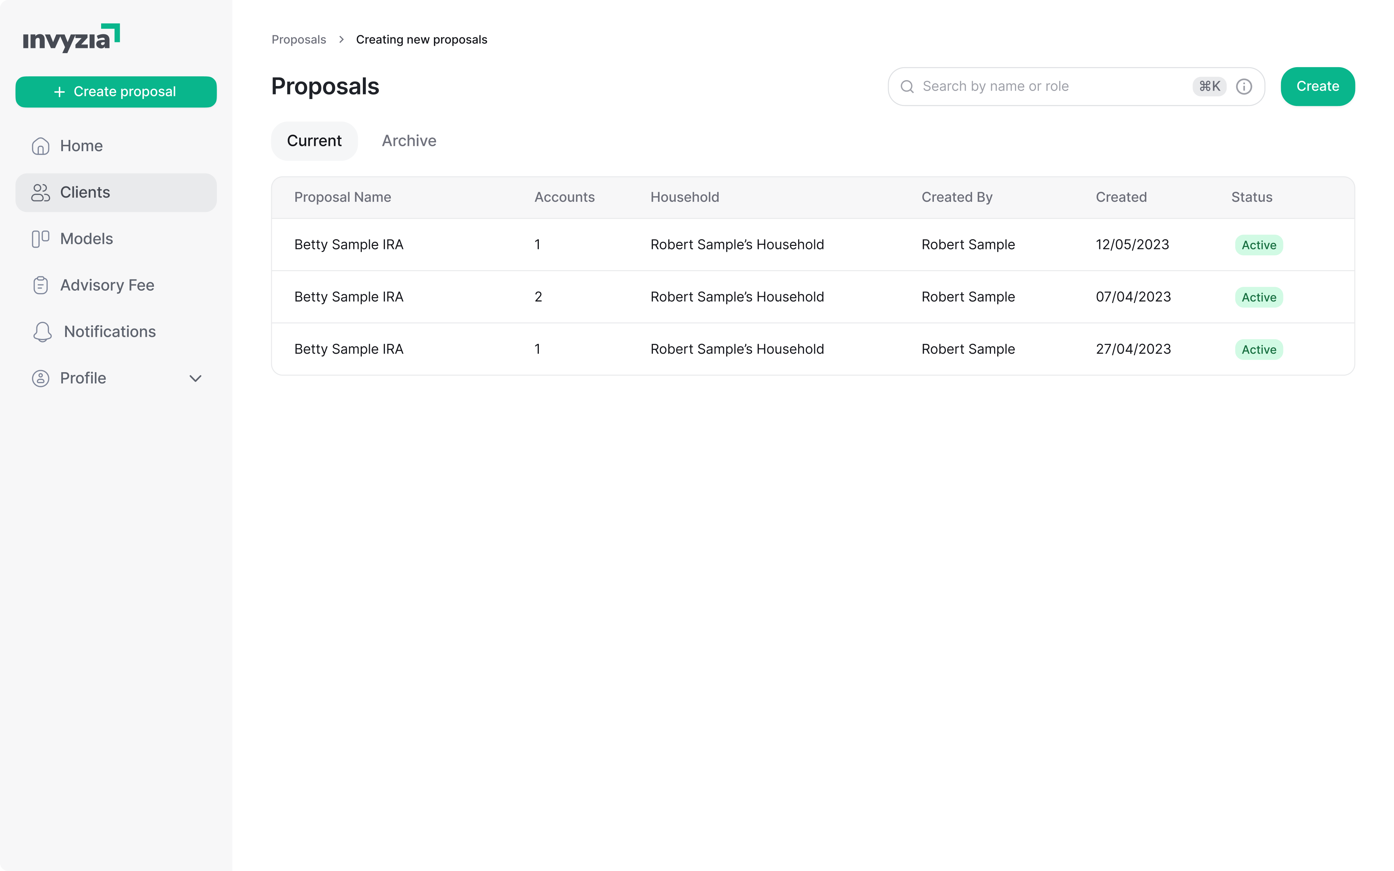Switch to the Archive tab
1394x871 pixels.
(409, 141)
